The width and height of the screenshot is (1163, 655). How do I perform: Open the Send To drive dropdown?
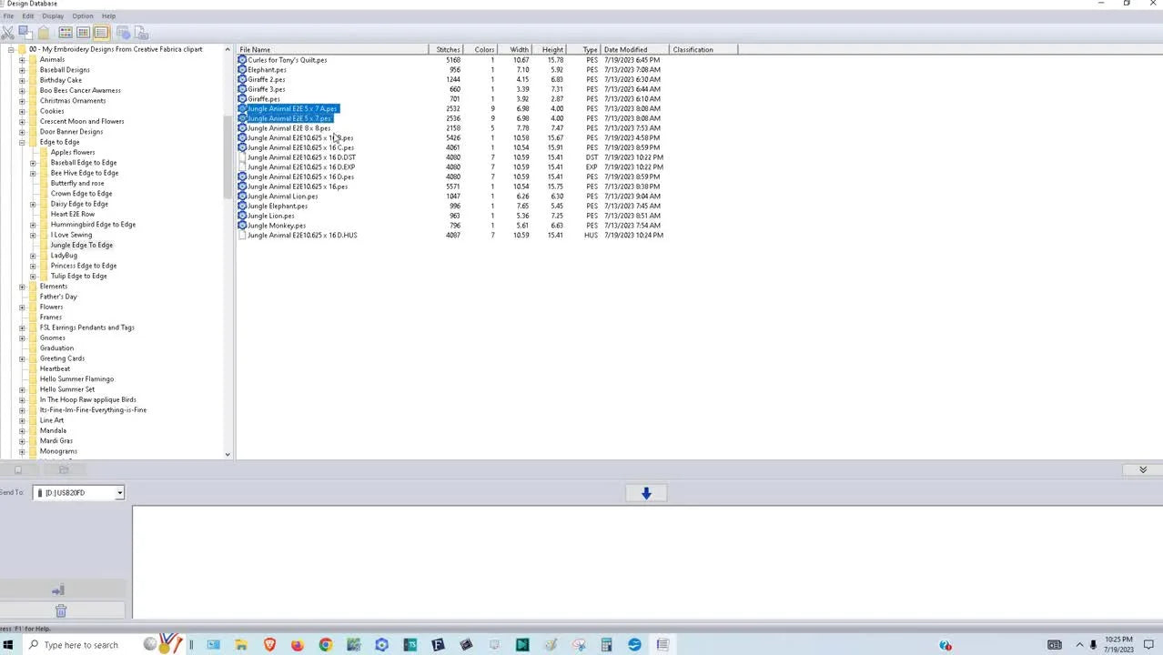pos(119,493)
